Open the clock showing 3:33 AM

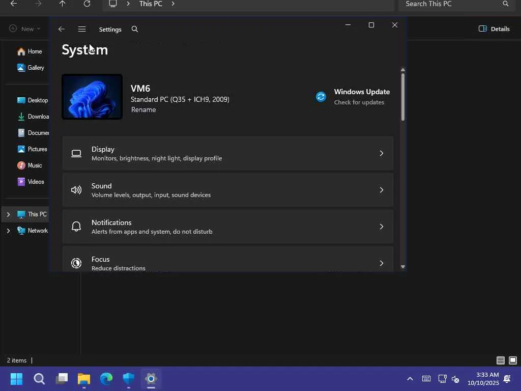pos(483,379)
